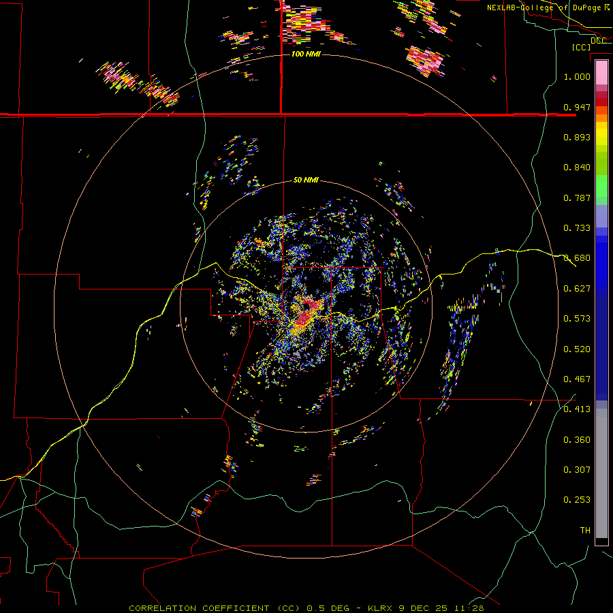
Task: Select the 0.360 scale value
Action: (577, 440)
